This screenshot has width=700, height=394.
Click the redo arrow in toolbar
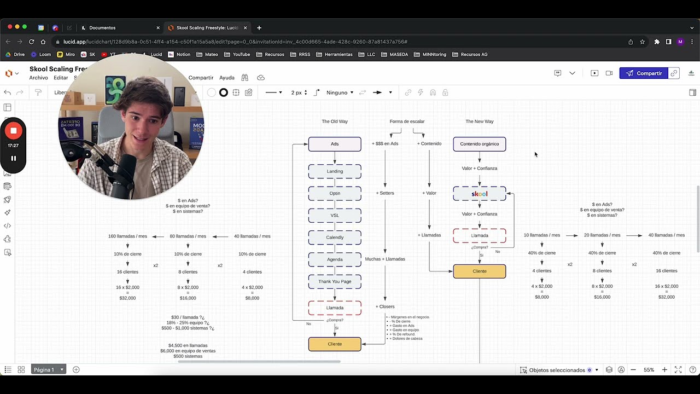pos(20,92)
